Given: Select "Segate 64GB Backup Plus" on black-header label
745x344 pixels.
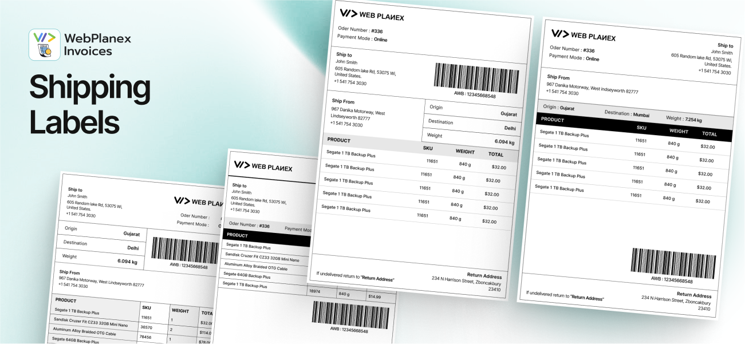Looking at the screenshot, I should point(247,275).
